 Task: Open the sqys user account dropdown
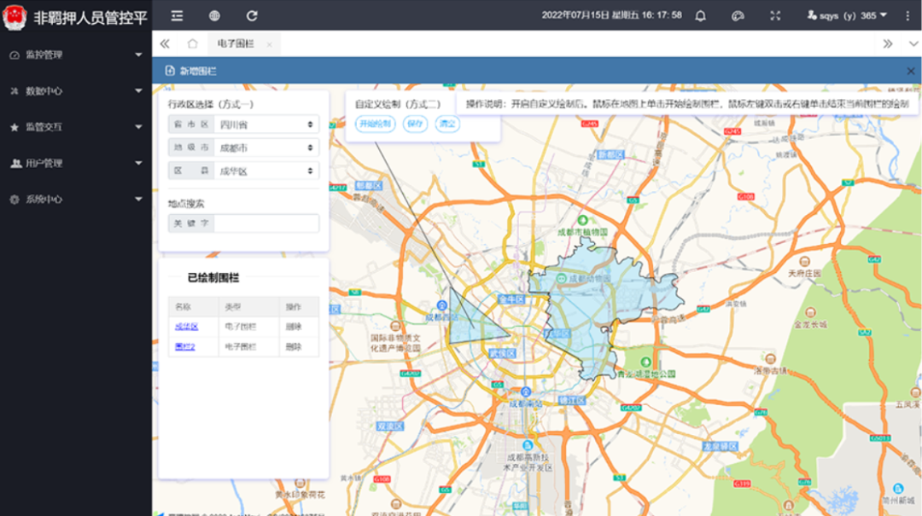click(847, 16)
